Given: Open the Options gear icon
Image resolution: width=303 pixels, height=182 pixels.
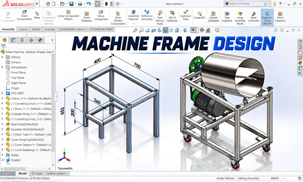Looking at the screenshot, I should coord(118,4).
